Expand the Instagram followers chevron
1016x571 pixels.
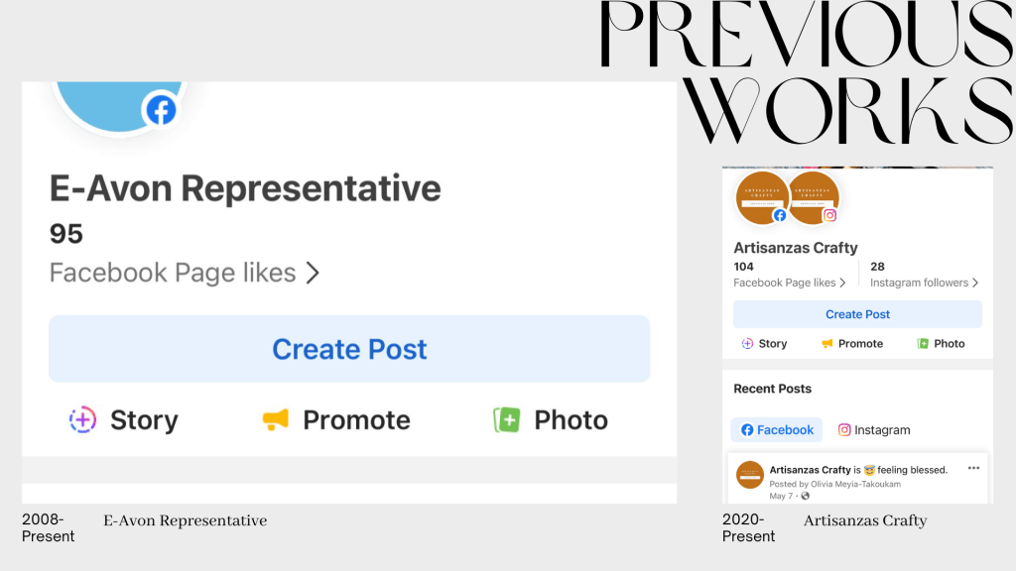click(975, 284)
